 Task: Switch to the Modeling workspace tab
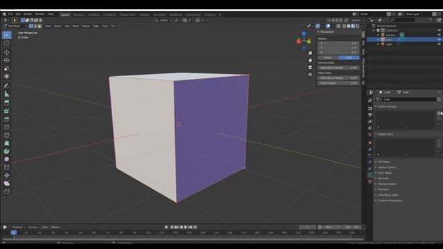78,15
